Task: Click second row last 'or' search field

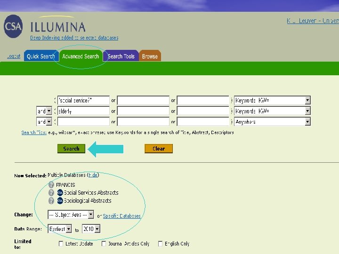Action: click(203, 111)
